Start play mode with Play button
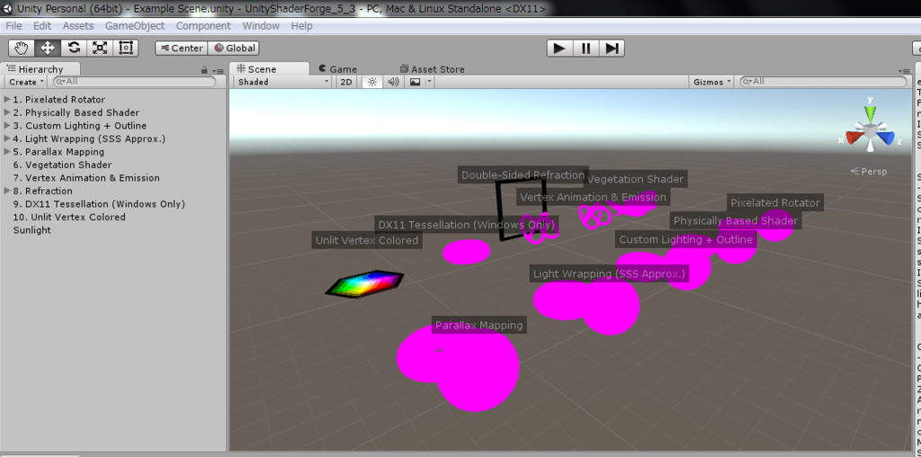The image size is (921, 457). click(559, 49)
